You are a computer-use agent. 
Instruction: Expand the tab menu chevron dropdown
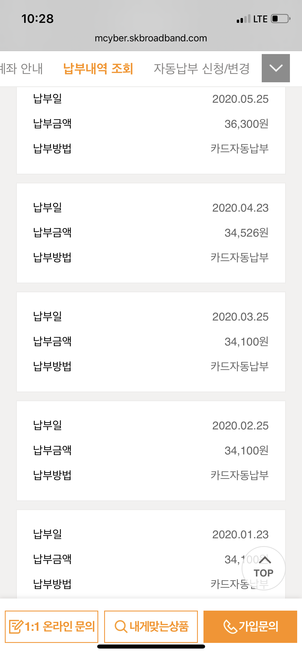point(276,68)
